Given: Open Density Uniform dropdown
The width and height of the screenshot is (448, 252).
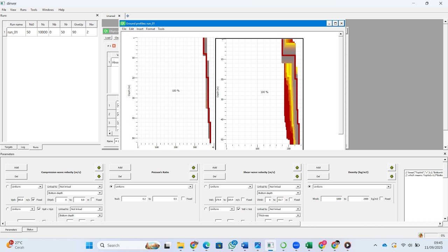Looking at the screenshot, I should 352,187.
